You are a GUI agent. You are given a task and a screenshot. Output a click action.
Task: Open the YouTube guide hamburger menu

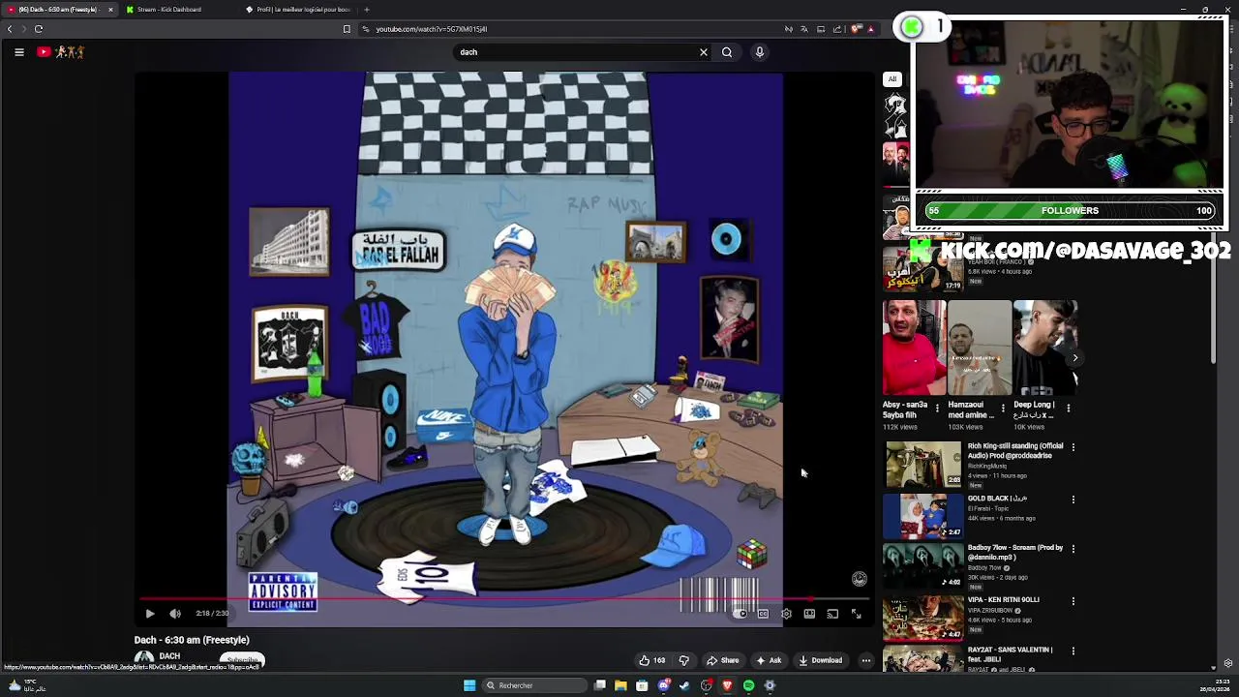tap(19, 52)
